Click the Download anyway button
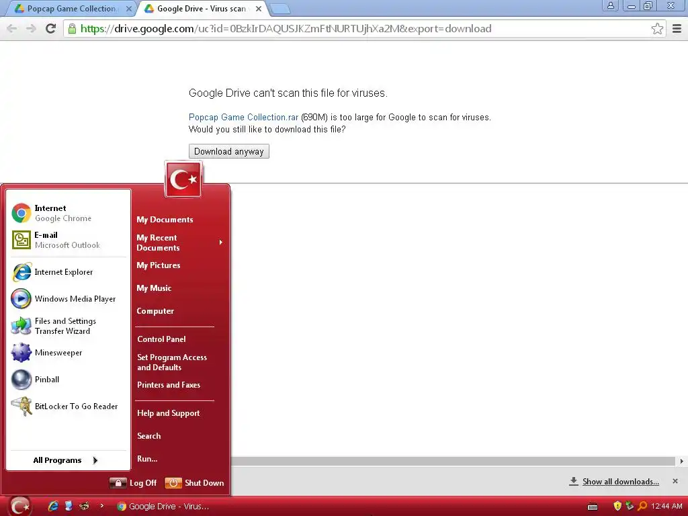This screenshot has width=688, height=516. (x=228, y=151)
